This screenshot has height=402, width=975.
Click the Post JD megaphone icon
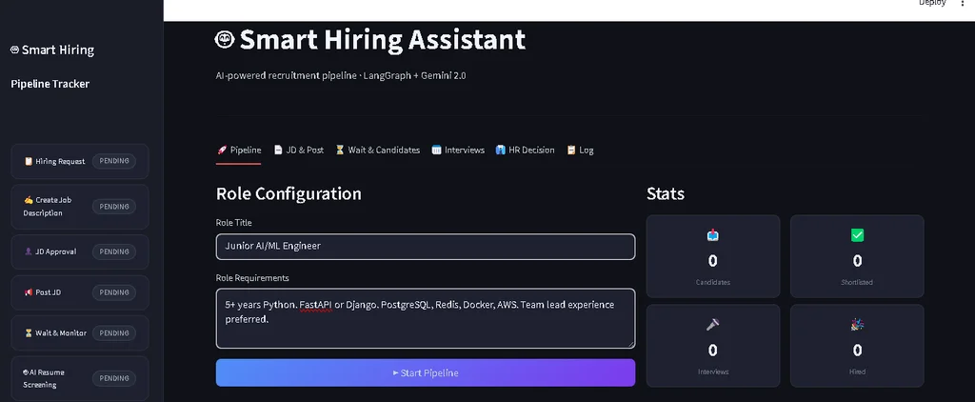tap(28, 292)
